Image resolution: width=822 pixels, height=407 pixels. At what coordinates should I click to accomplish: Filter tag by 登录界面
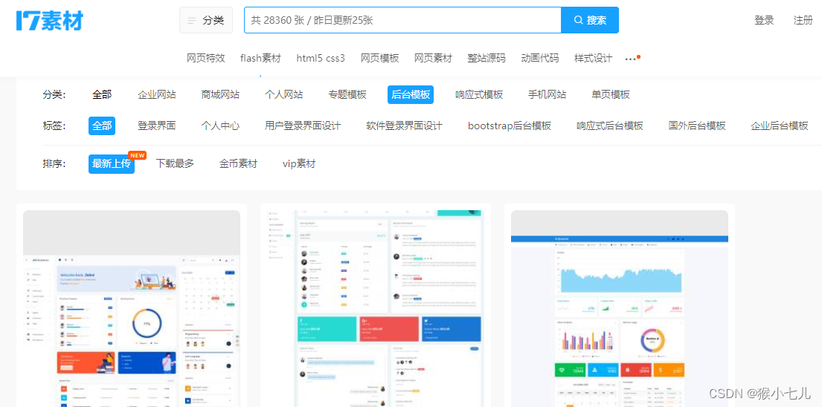[157, 126]
